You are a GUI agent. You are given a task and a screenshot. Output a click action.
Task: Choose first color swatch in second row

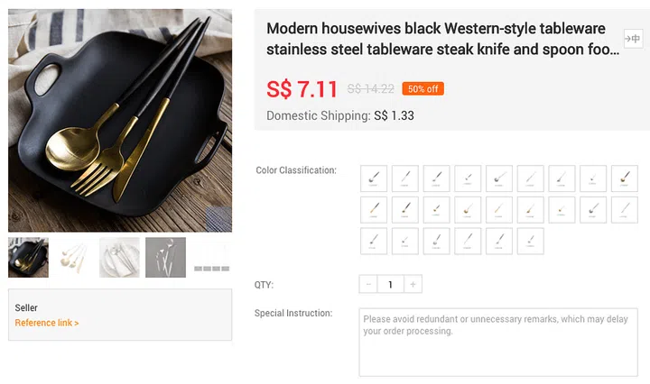[x=374, y=210]
